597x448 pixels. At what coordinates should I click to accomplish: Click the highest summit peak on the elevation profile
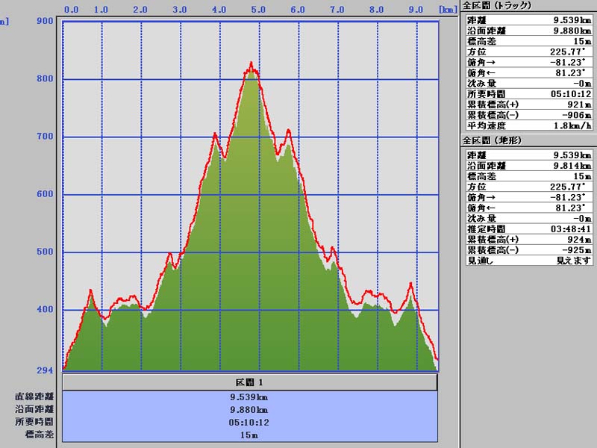click(x=251, y=64)
